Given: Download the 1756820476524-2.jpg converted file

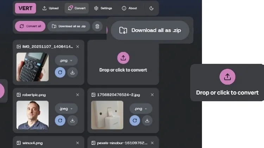Looking at the screenshot, I should point(147,120).
